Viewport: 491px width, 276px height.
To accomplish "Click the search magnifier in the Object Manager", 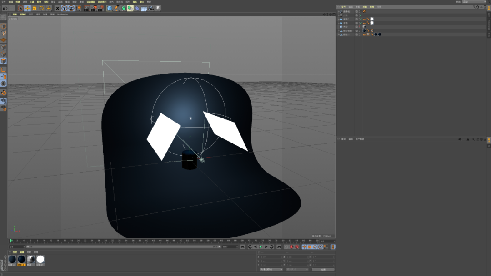I will pos(474,7).
